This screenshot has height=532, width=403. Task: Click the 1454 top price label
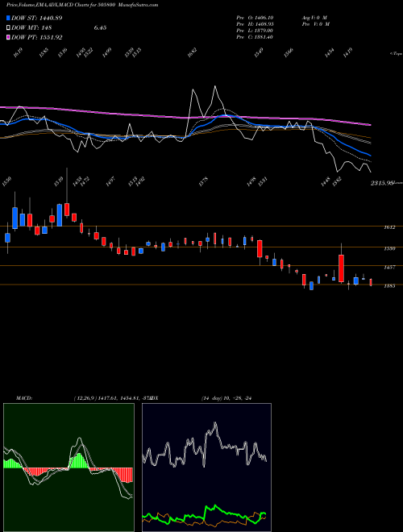point(330,52)
